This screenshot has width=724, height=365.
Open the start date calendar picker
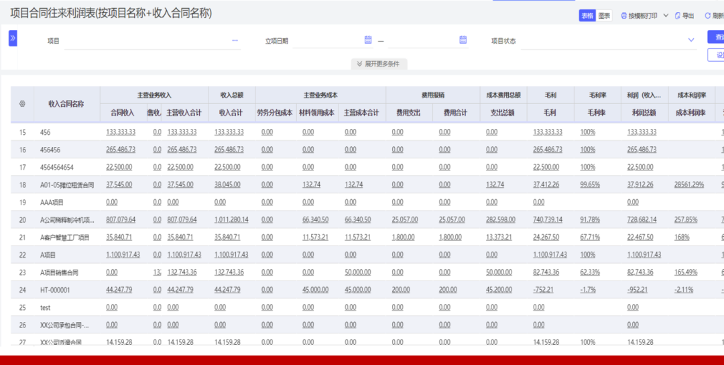[x=368, y=40]
